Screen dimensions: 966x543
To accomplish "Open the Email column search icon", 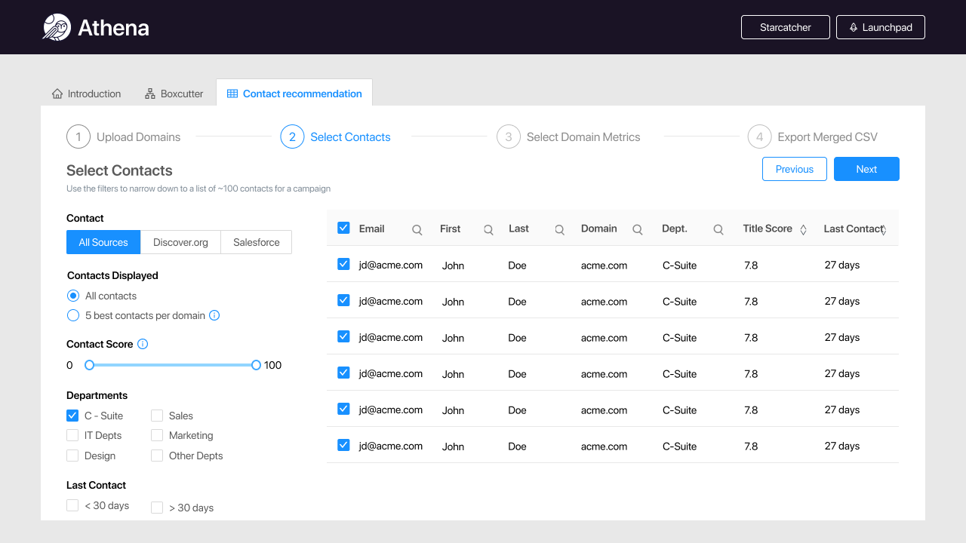I will [417, 230].
